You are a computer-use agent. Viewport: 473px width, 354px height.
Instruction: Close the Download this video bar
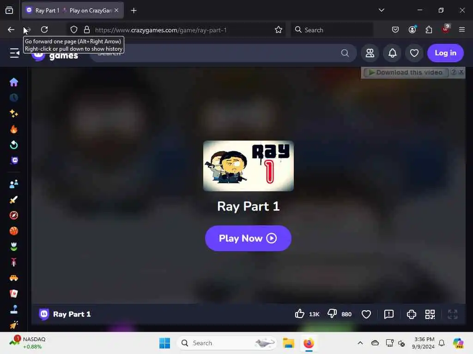(461, 72)
